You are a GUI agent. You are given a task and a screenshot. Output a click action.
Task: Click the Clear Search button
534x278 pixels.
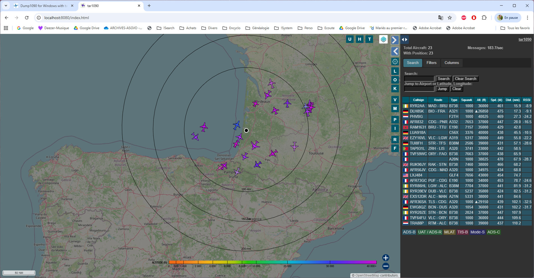click(465, 79)
